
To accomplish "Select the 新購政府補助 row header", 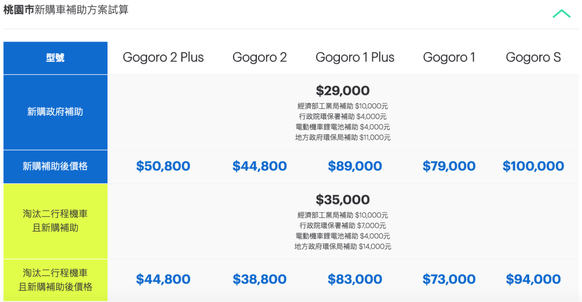I will click(55, 112).
